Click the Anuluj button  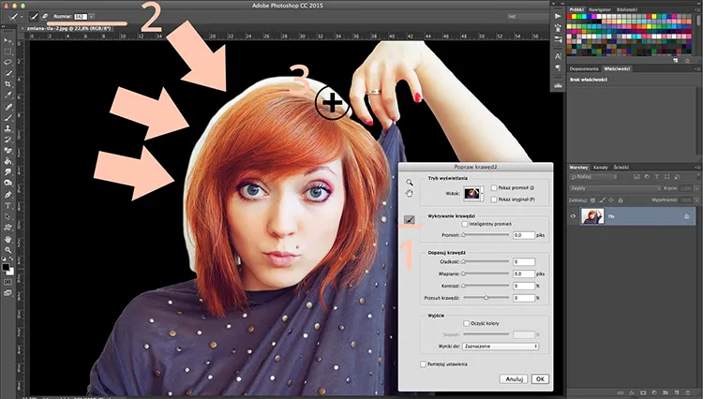pyautogui.click(x=512, y=379)
